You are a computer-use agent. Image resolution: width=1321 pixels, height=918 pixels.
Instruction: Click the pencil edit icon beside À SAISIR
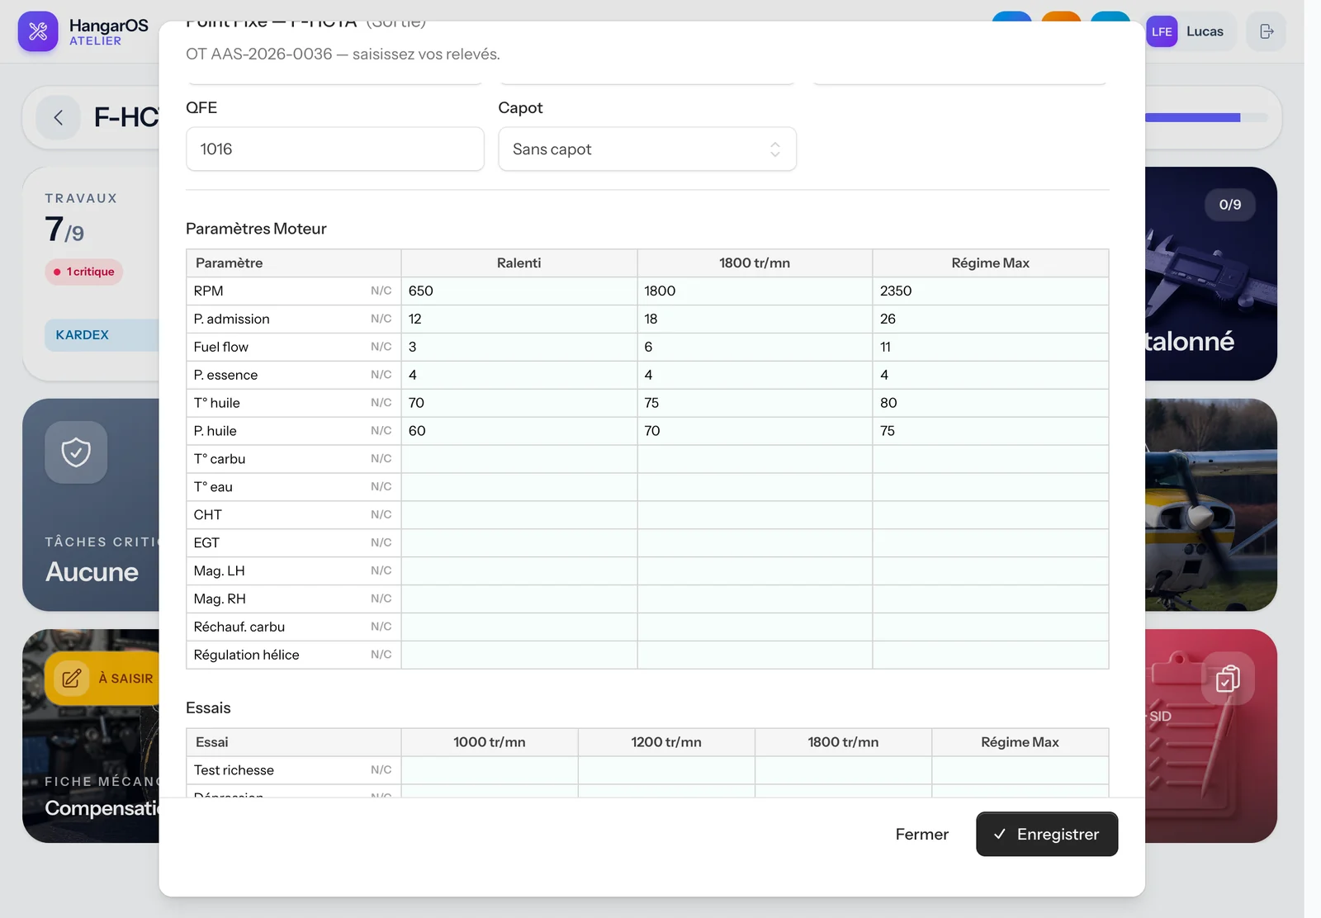(71, 679)
